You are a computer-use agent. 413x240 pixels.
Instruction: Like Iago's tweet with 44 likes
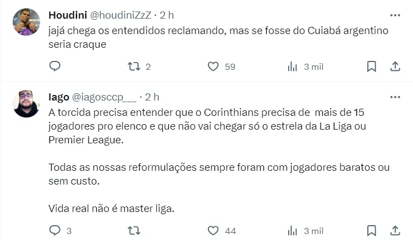(213, 231)
